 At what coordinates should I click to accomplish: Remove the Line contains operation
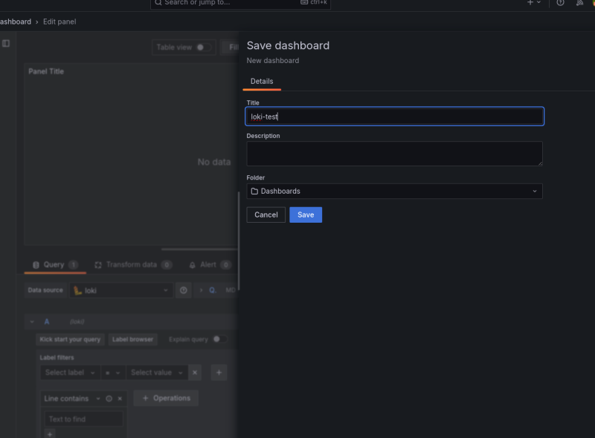(x=120, y=399)
